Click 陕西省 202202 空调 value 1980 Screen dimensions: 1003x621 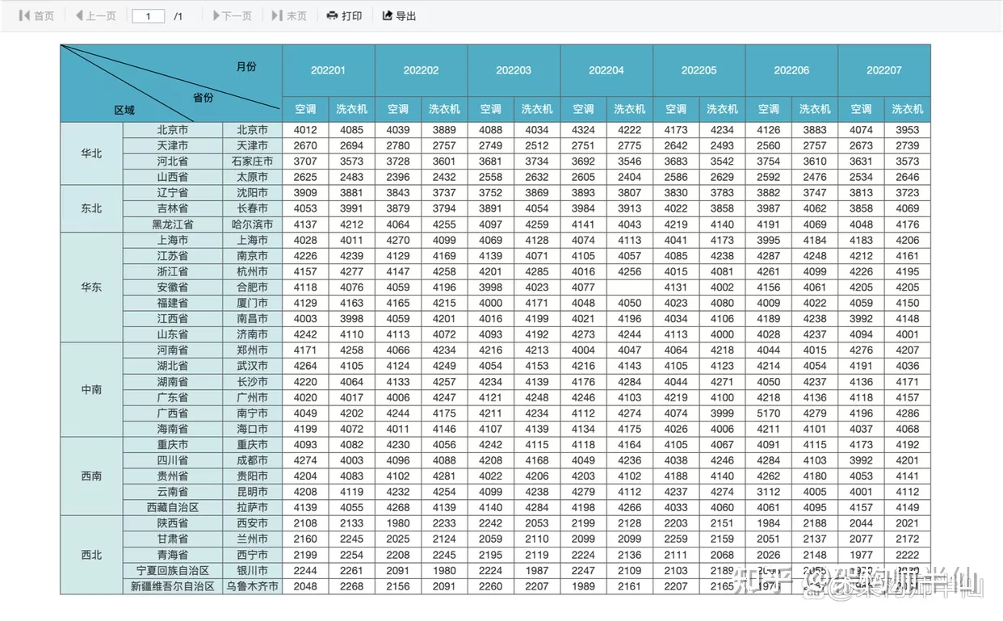(398, 523)
